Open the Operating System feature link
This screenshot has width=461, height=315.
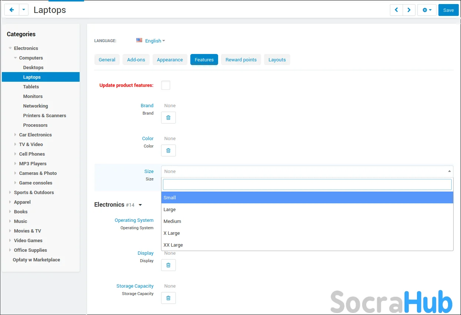(134, 220)
